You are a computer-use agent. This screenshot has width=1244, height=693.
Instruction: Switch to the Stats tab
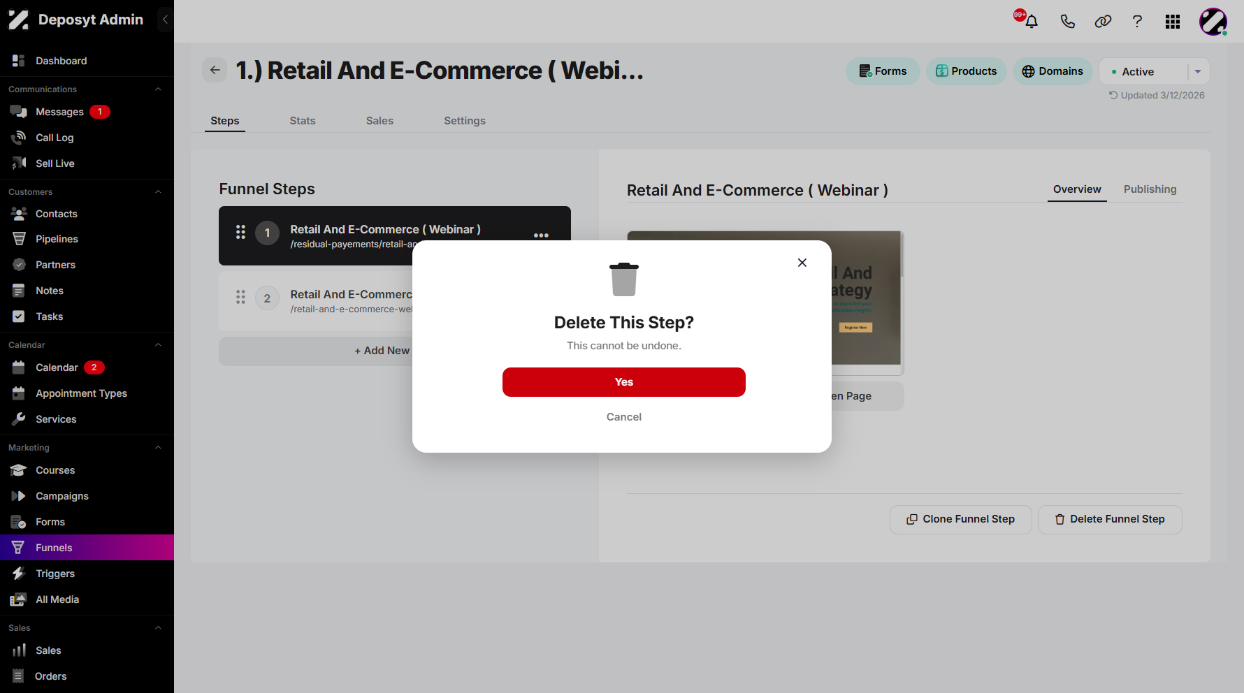[303, 121]
